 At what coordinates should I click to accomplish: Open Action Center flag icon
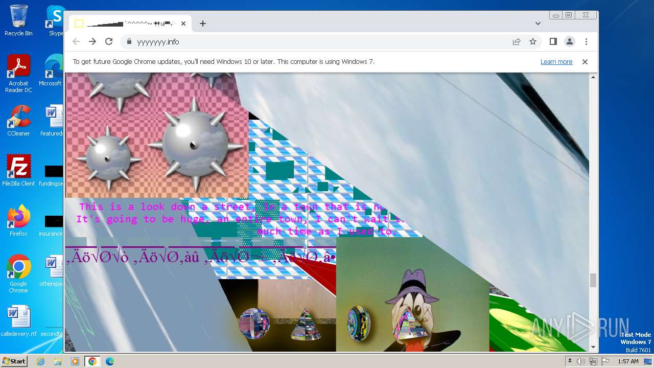[604, 361]
